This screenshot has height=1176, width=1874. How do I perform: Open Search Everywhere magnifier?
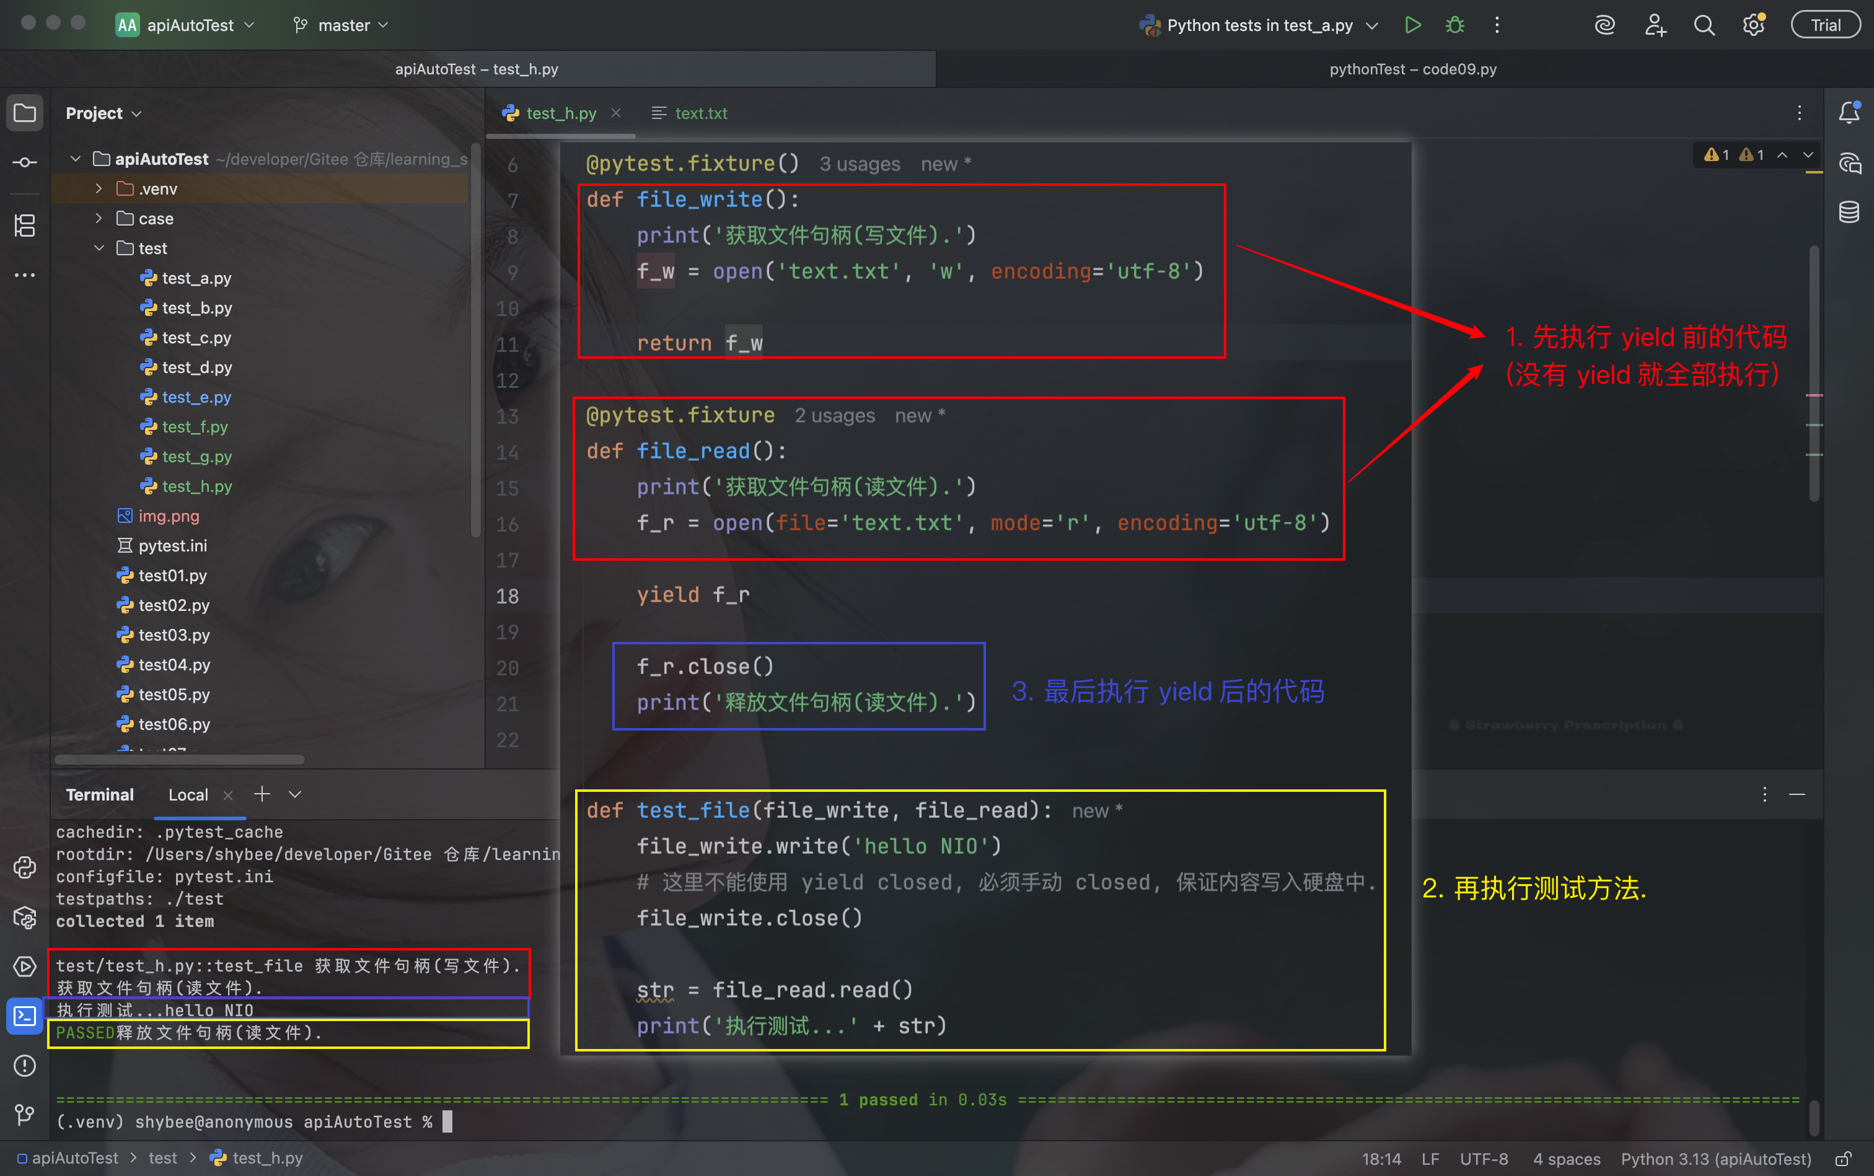[x=1704, y=25]
